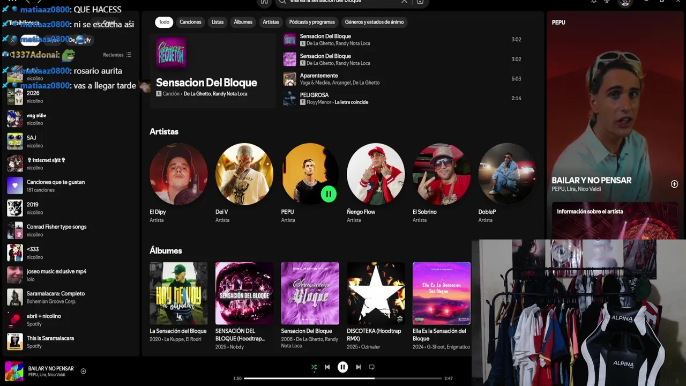Clear the search text with the X icon
686x386 pixels.
(x=404, y=2)
